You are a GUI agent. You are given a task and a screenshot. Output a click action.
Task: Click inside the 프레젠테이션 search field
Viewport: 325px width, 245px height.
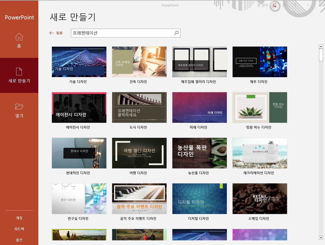point(123,33)
